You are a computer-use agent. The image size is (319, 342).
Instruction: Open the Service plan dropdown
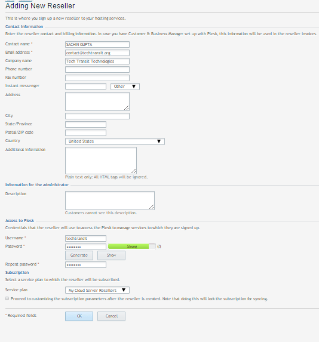click(x=97, y=290)
